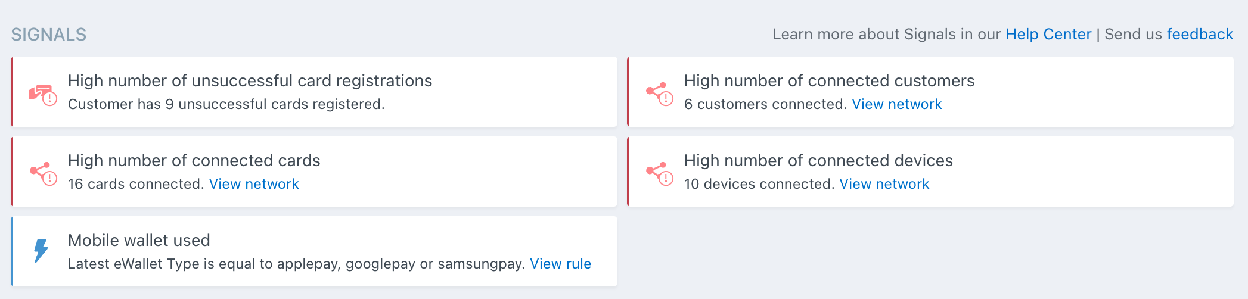The image size is (1248, 299).
Task: Open the Help Center link
Action: click(1048, 35)
